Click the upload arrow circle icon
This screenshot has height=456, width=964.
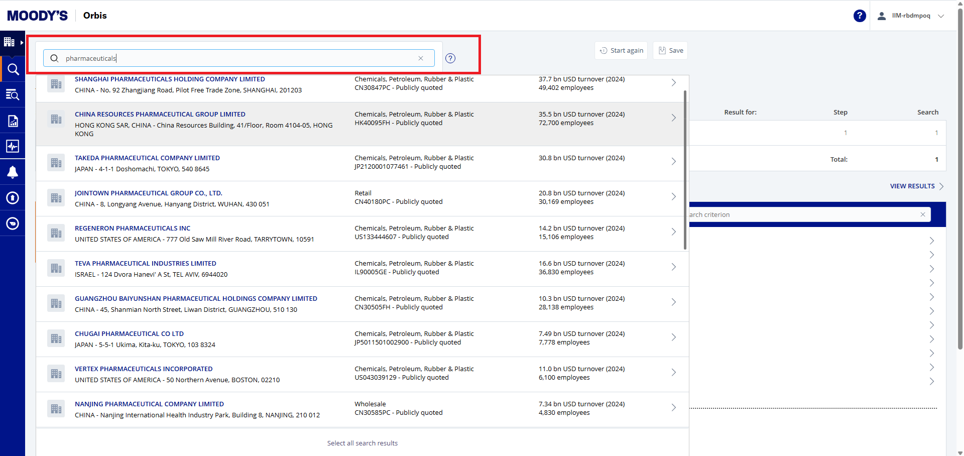[13, 198]
